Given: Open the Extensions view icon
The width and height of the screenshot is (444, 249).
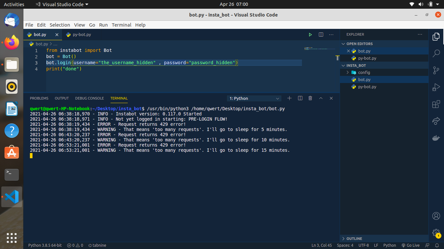Looking at the screenshot, I should click(436, 104).
